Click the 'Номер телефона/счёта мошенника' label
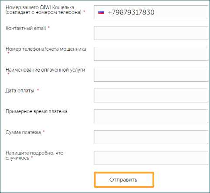The width and height of the screenshot is (210, 193). (x=46, y=49)
